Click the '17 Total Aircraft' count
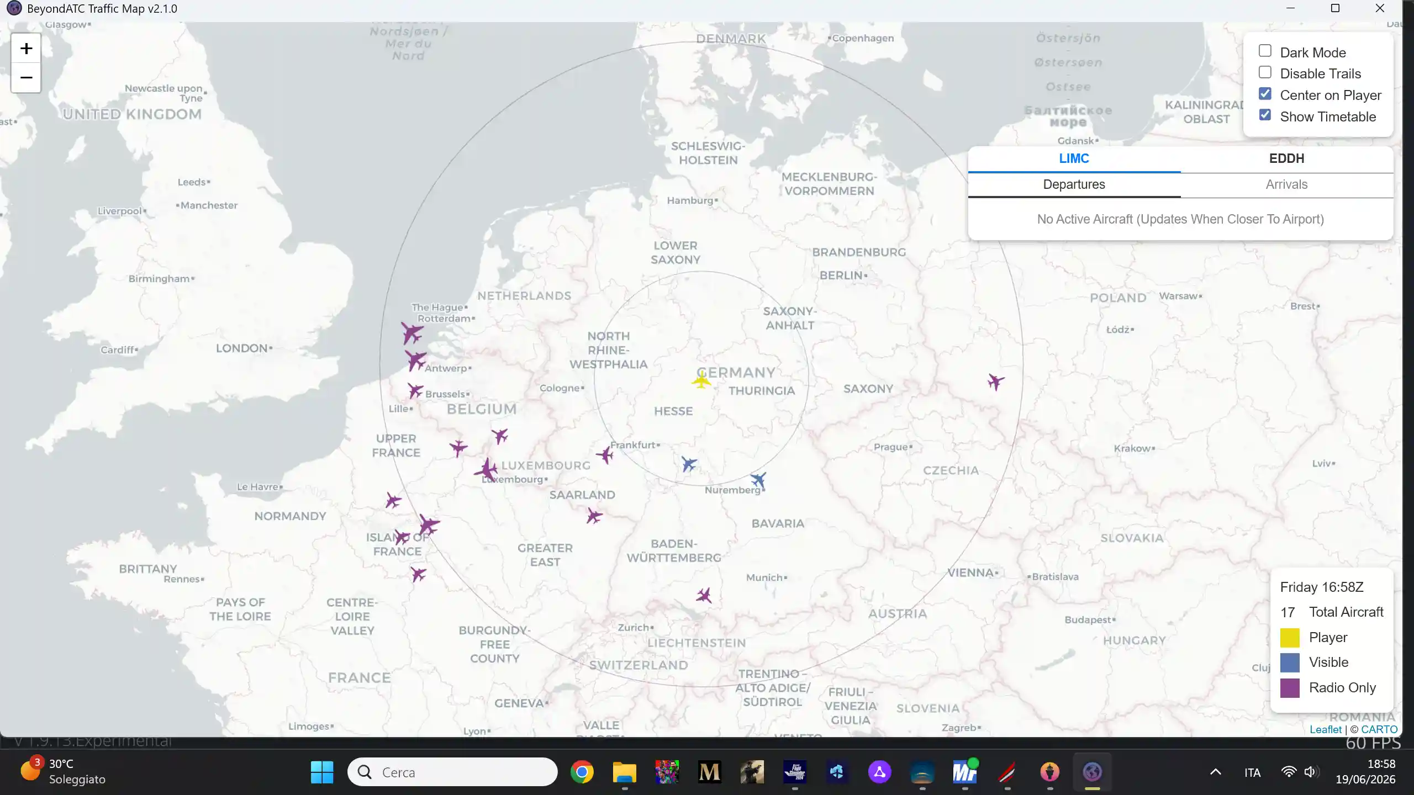Screen dimensions: 1414x795 (1332, 612)
